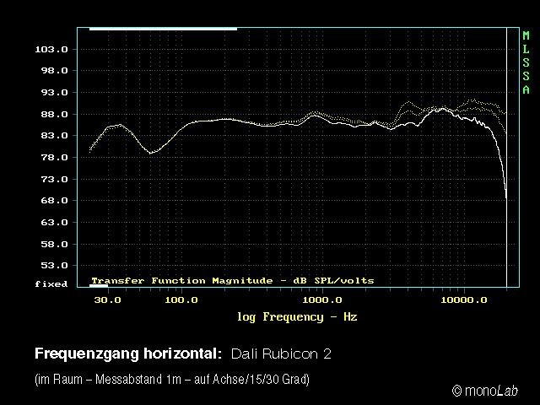Click the 78.0 dB y-axis value

(51, 158)
